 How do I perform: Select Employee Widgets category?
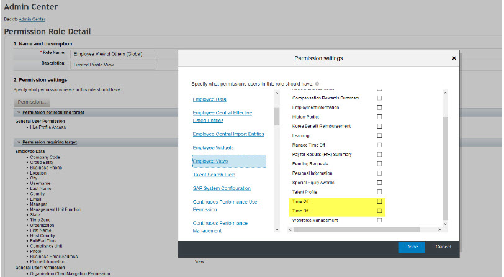213,148
